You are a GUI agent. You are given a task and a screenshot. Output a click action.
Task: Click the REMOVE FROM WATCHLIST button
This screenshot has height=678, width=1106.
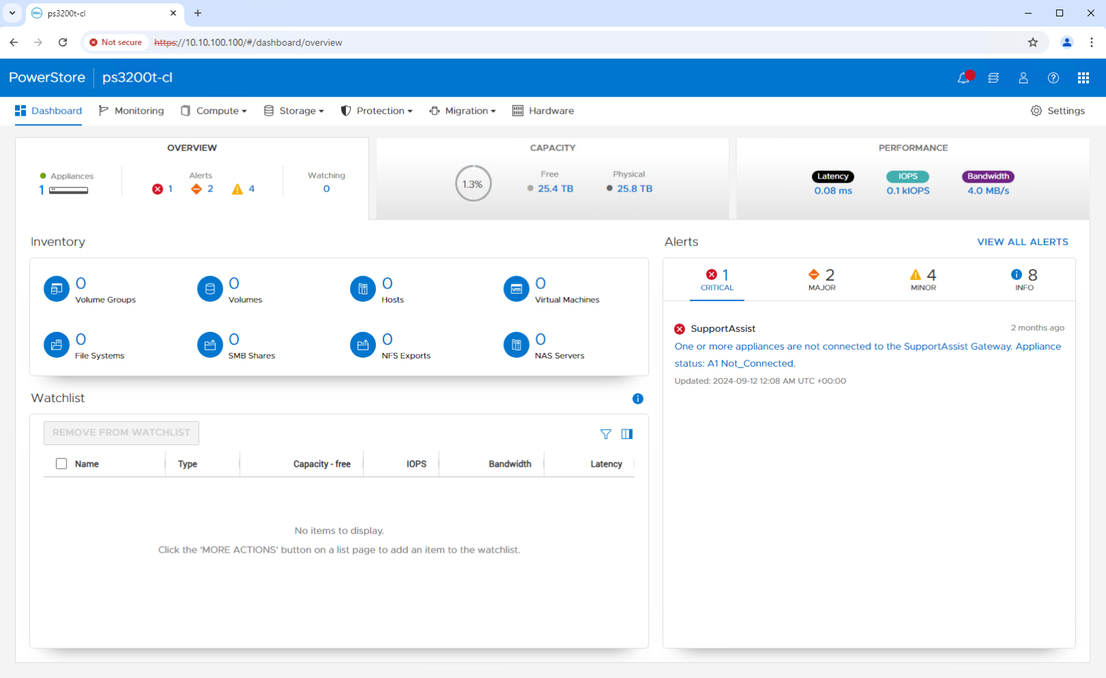point(121,433)
